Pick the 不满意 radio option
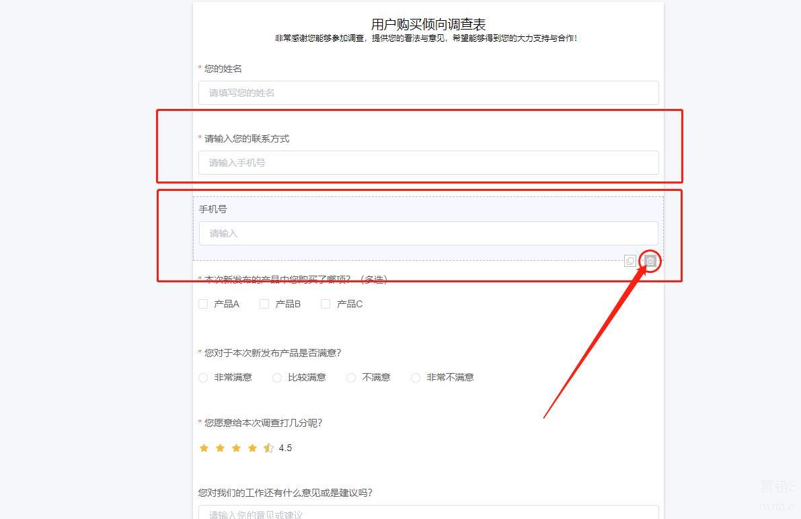 coord(351,378)
